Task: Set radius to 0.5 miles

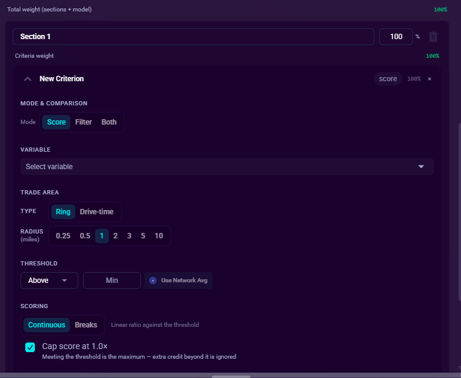Action: (85, 236)
